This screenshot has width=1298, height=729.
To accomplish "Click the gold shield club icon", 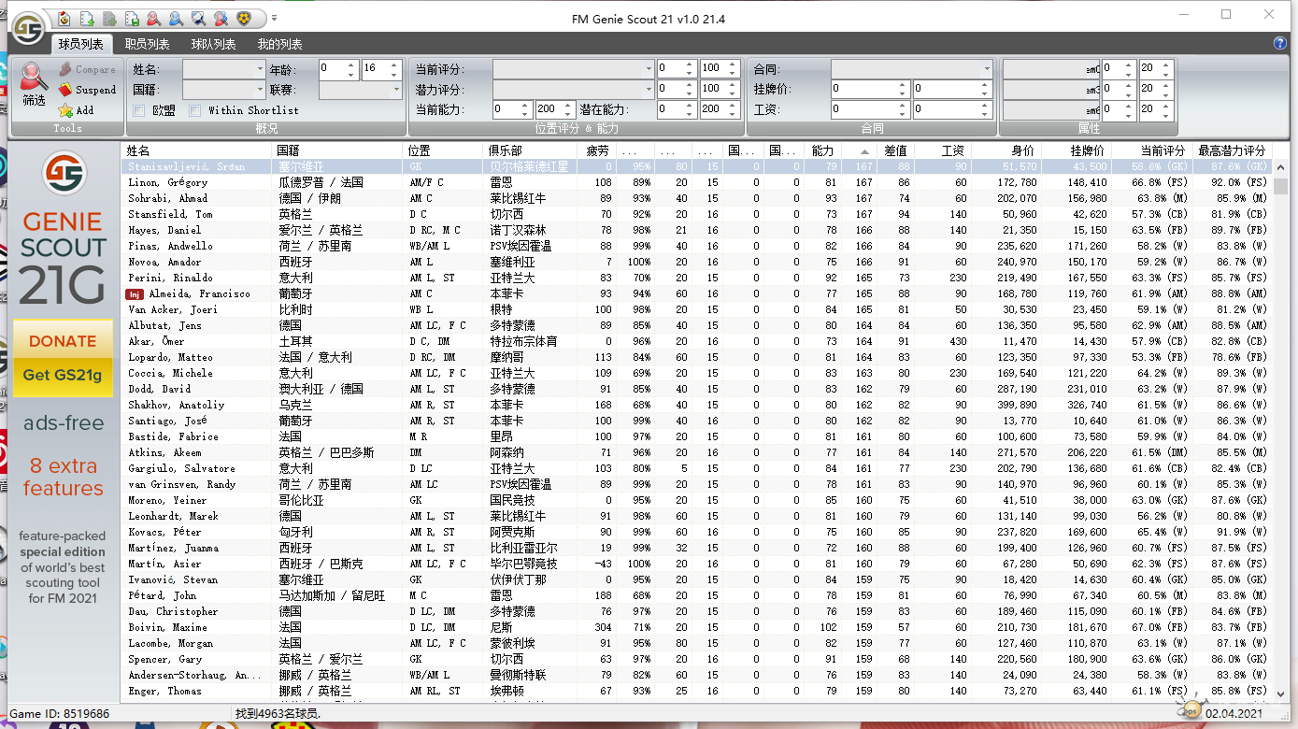I will coord(243,18).
